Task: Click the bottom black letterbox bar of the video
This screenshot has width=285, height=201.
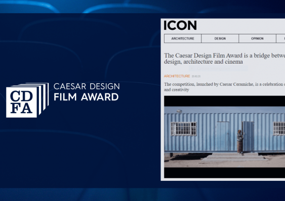Action: coord(224,173)
